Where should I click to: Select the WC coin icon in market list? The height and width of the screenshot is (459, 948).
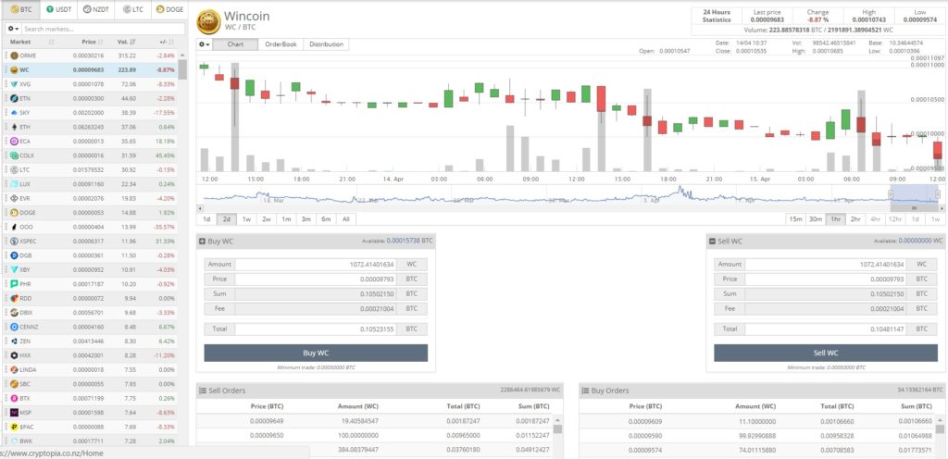click(14, 70)
